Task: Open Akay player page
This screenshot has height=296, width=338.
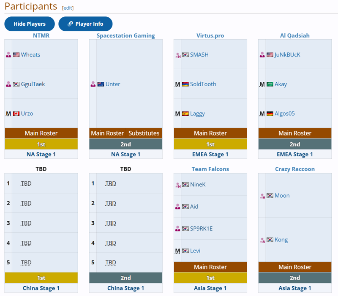Action: tap(281, 84)
